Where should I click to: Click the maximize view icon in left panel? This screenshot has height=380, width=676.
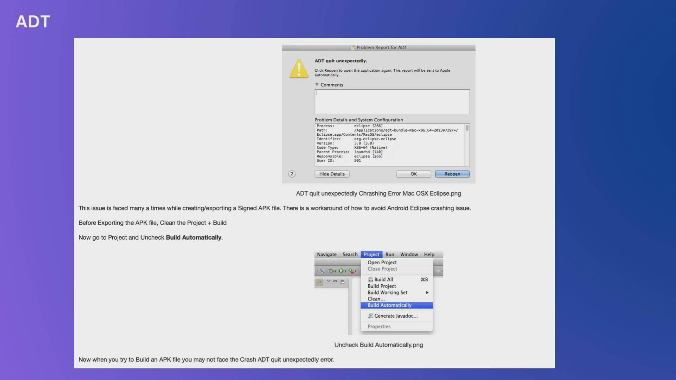tap(342, 282)
